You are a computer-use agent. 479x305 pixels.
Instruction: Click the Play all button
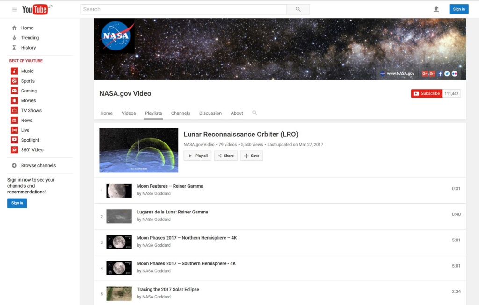click(198, 156)
